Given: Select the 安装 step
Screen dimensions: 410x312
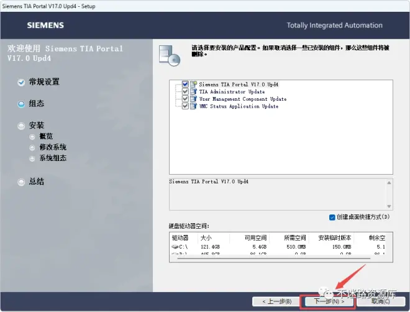Looking at the screenshot, I should [37, 126].
